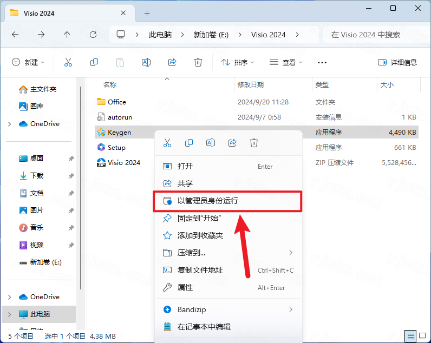This screenshot has width=431, height=343.
Task: Choose 以管理员身份运行 in the context menu
Action: click(x=227, y=201)
